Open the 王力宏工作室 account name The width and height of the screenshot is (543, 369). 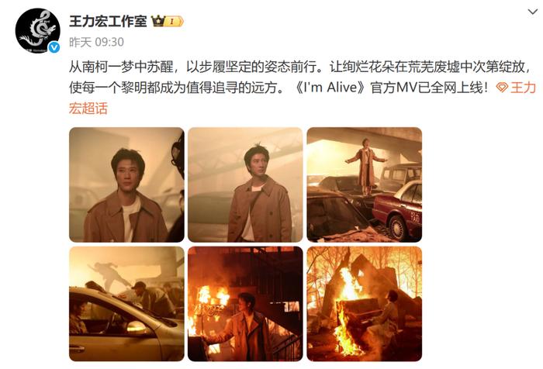coord(108,21)
